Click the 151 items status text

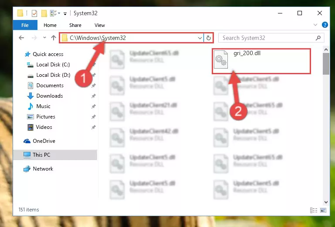pos(29,210)
